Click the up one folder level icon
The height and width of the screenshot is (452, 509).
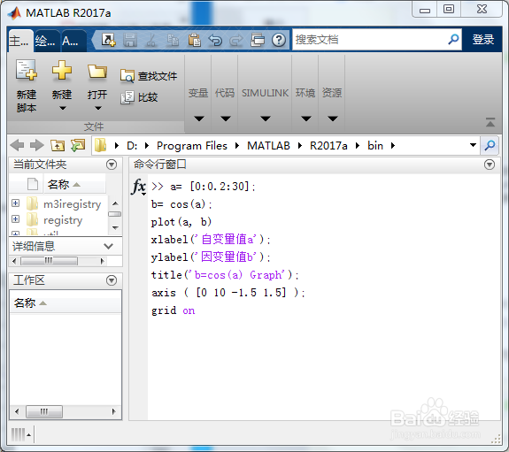pyautogui.click(x=58, y=145)
